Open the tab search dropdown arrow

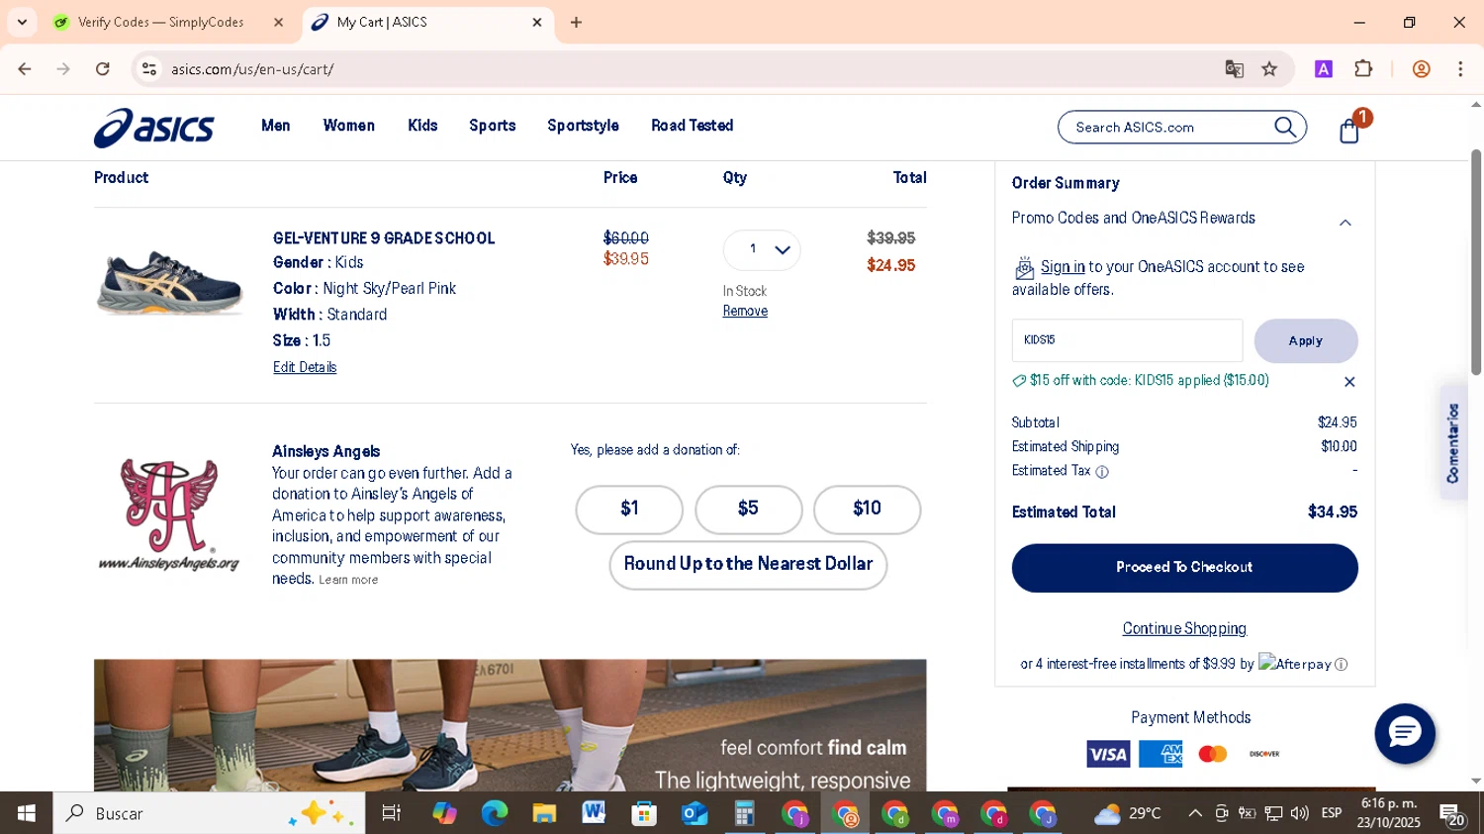click(x=22, y=22)
